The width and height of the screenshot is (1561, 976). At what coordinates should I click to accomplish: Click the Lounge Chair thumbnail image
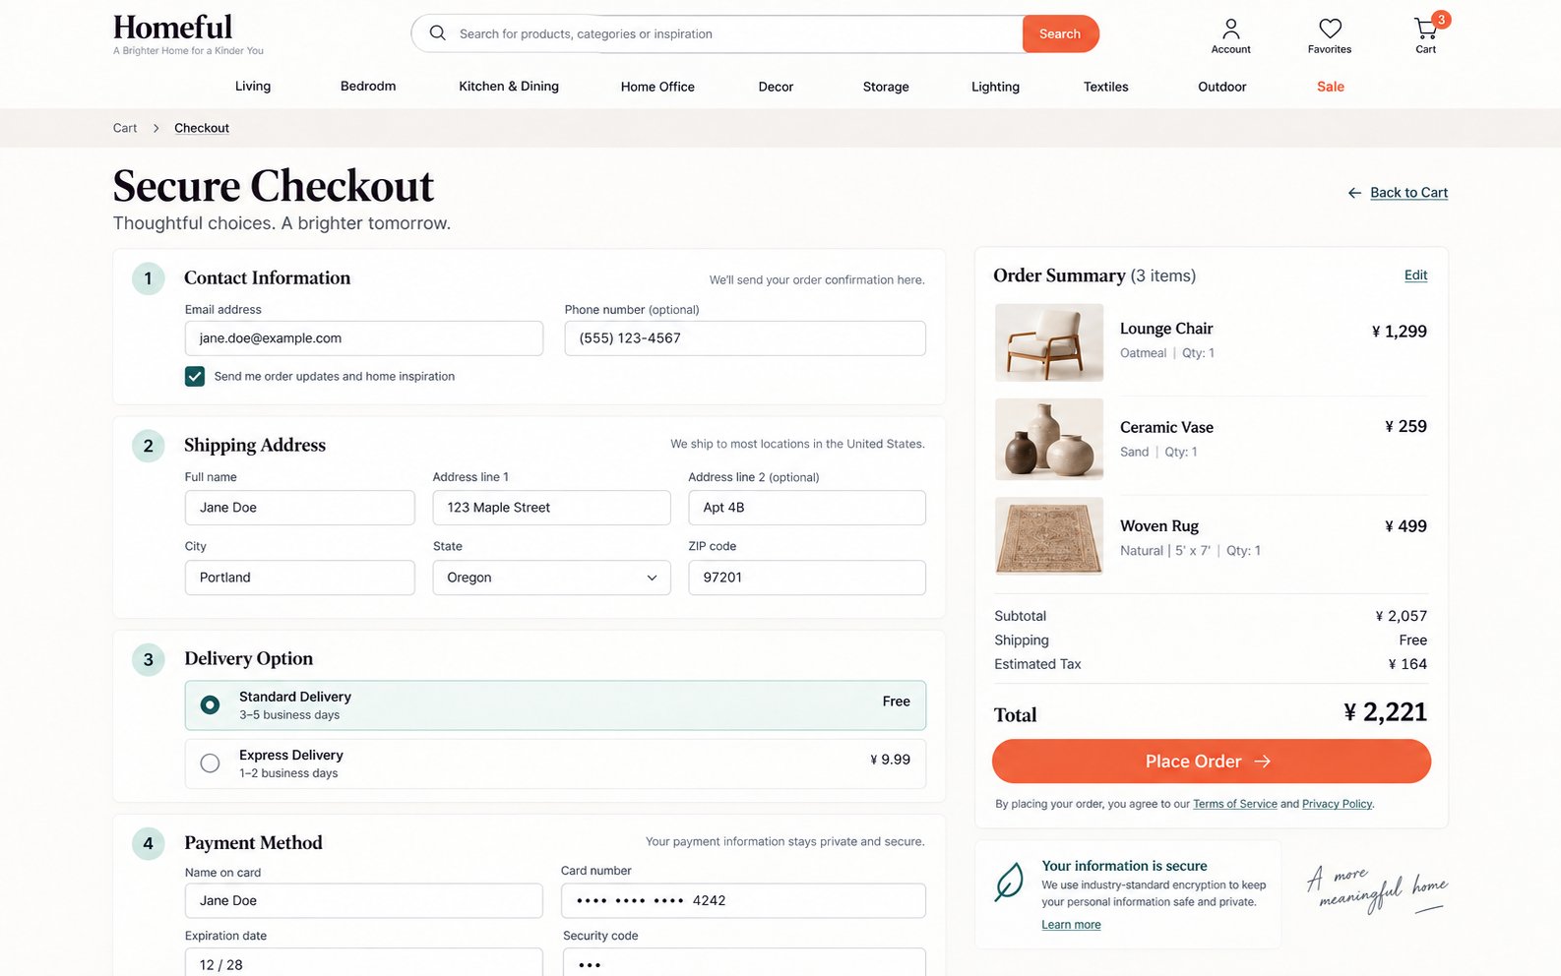pos(1048,342)
